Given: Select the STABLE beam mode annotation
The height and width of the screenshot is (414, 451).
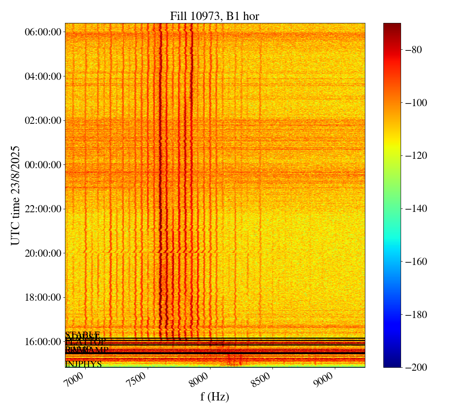Looking at the screenshot, I should click(83, 335).
